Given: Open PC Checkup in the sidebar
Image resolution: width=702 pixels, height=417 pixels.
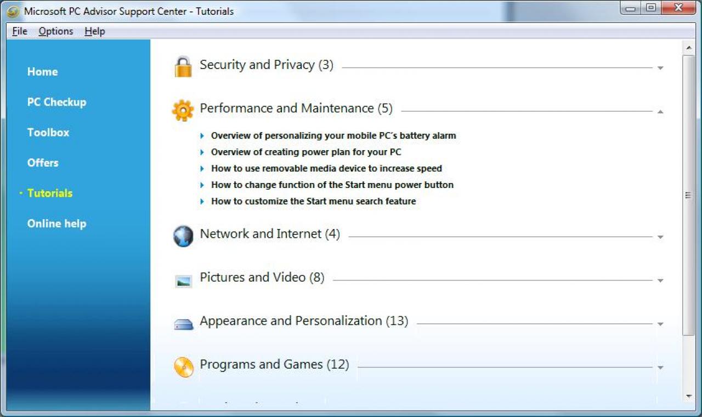Looking at the screenshot, I should coord(56,102).
